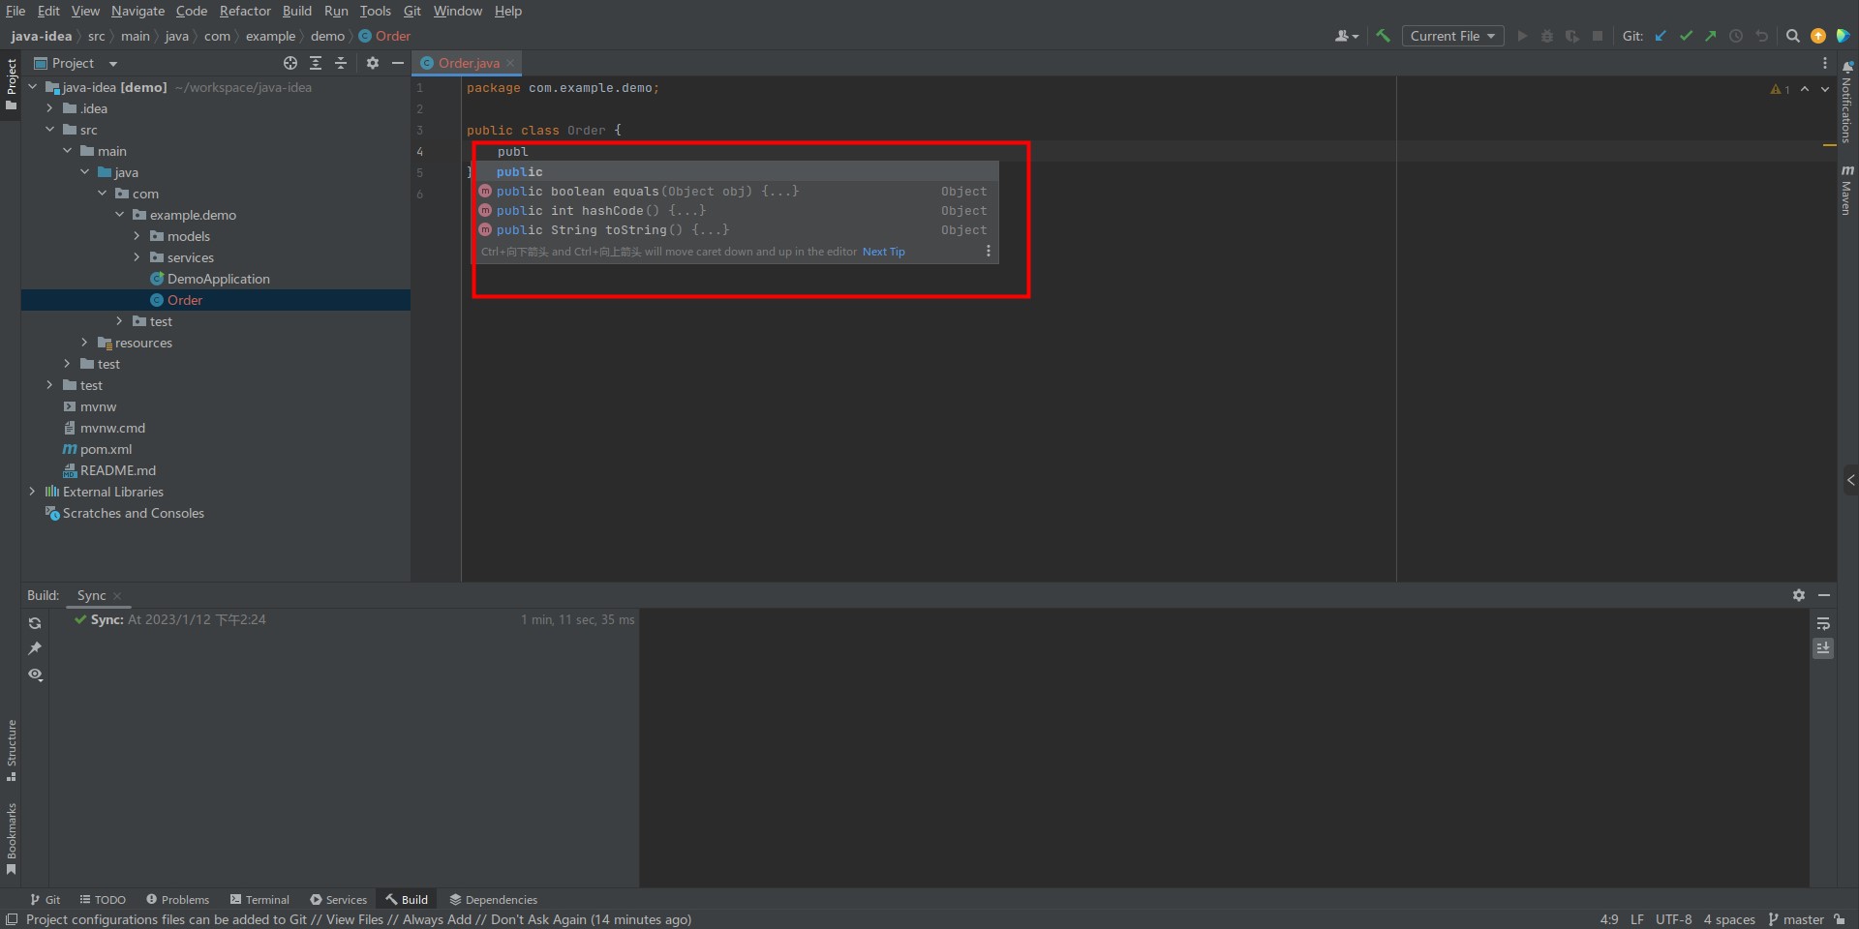Collapse the example.demo package
This screenshot has width=1859, height=929.
point(119,215)
